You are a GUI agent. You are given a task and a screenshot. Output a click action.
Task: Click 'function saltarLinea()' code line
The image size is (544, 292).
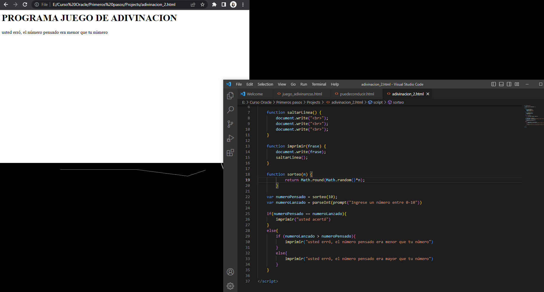[294, 112]
